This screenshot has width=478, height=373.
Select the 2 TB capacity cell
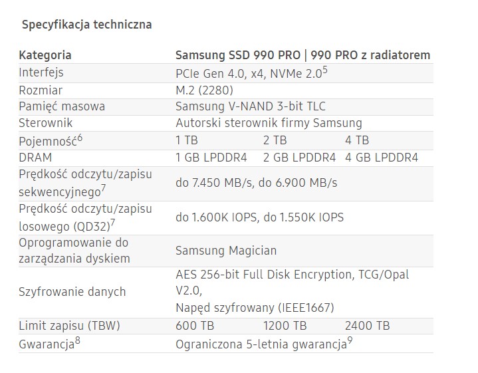(x=275, y=140)
